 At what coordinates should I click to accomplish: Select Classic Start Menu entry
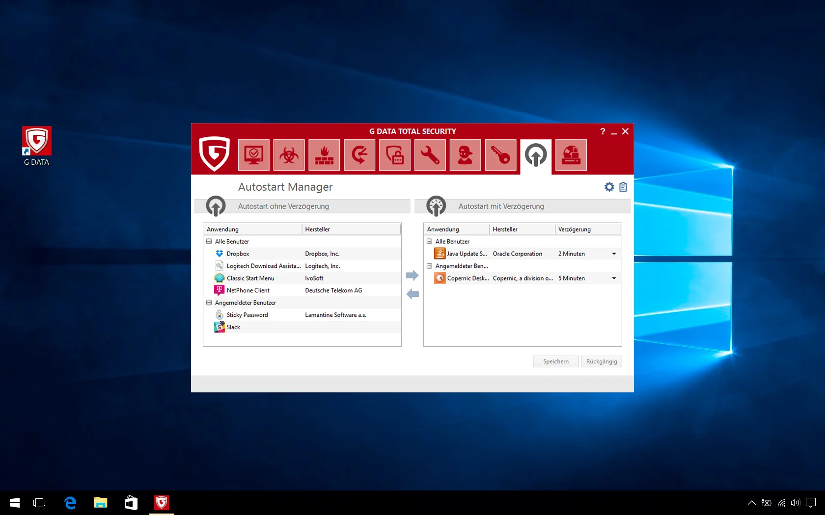[250, 278]
